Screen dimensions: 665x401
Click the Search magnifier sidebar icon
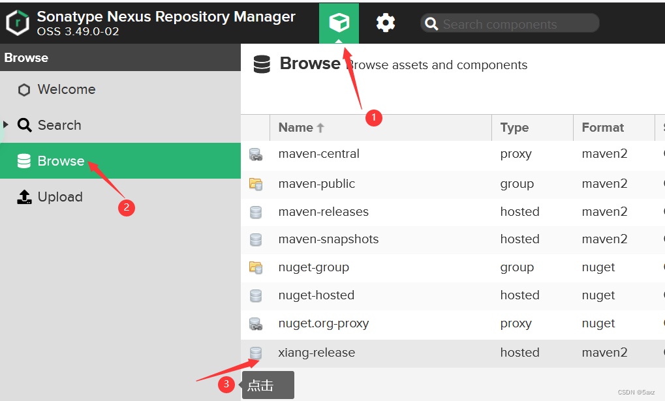coord(24,125)
